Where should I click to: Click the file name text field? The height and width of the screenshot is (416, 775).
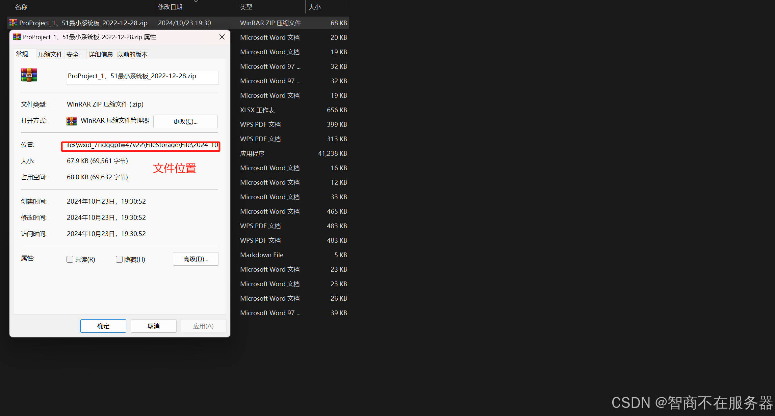[x=142, y=77]
